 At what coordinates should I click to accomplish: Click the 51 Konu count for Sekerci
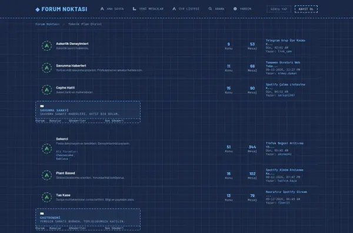[x=229, y=147]
